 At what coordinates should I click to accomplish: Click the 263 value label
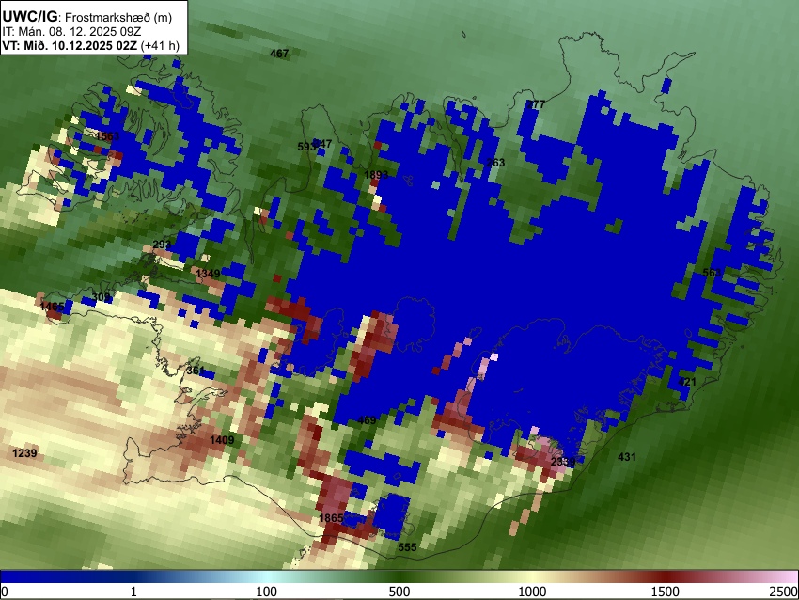click(495, 163)
